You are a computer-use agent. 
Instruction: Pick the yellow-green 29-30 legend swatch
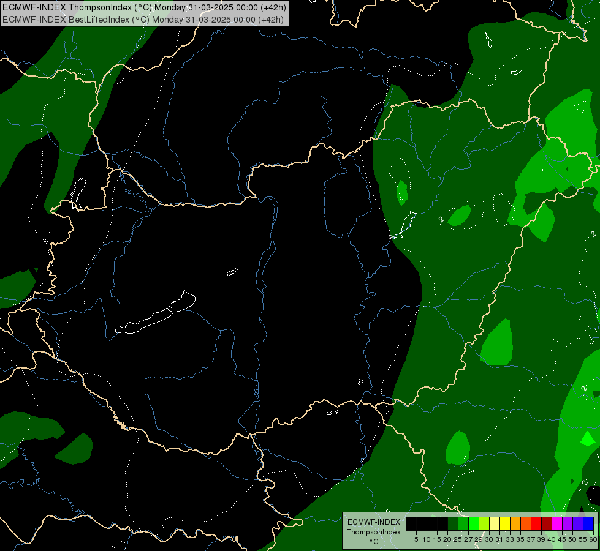[x=484, y=523]
